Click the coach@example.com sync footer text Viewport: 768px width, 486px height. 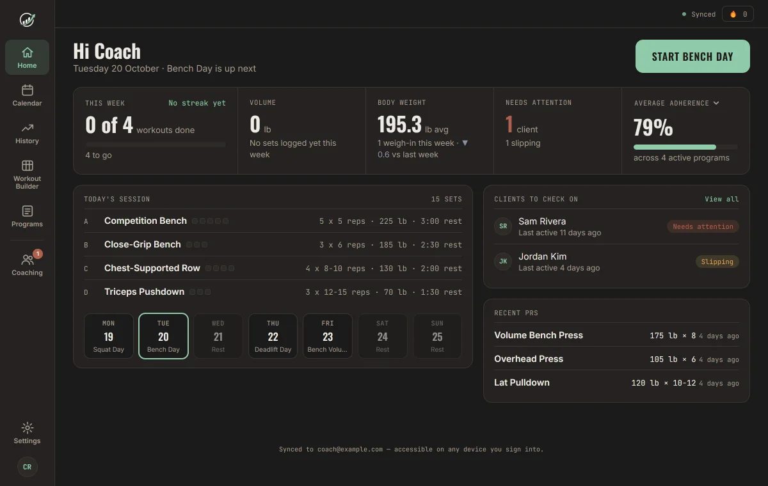pos(411,449)
